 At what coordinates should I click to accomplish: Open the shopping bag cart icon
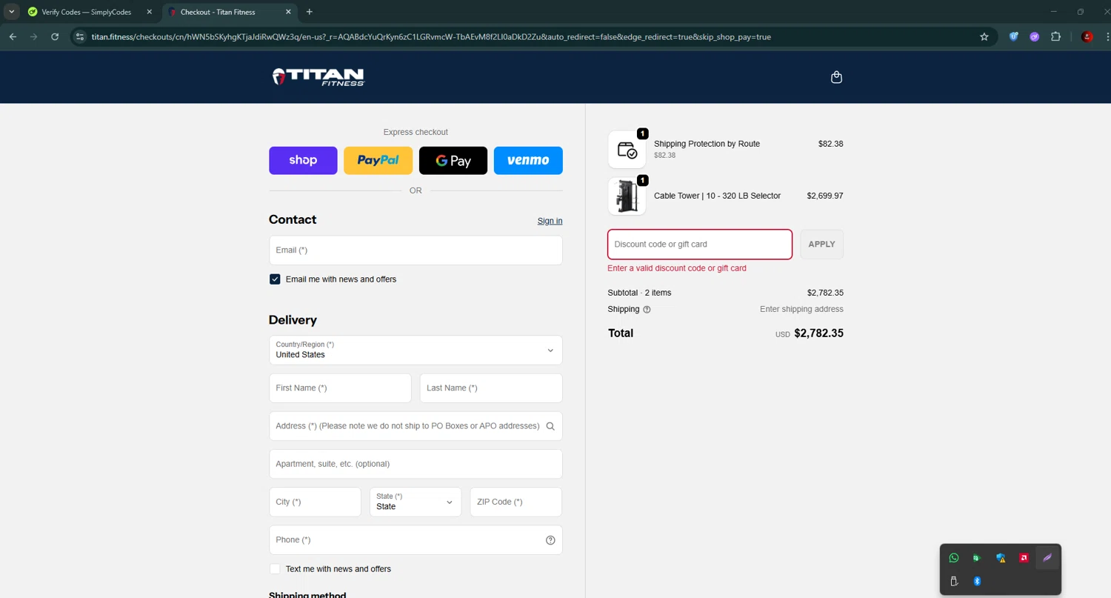(x=836, y=77)
